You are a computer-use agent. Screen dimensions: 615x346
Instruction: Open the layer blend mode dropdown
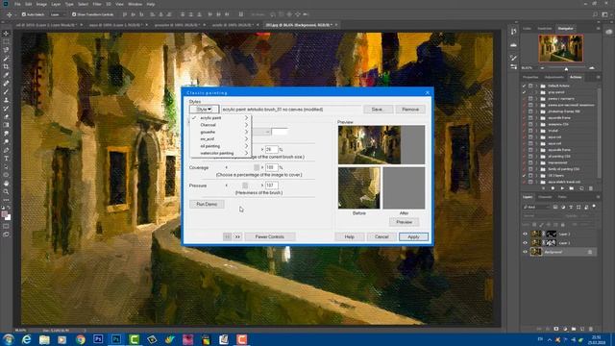[542, 215]
